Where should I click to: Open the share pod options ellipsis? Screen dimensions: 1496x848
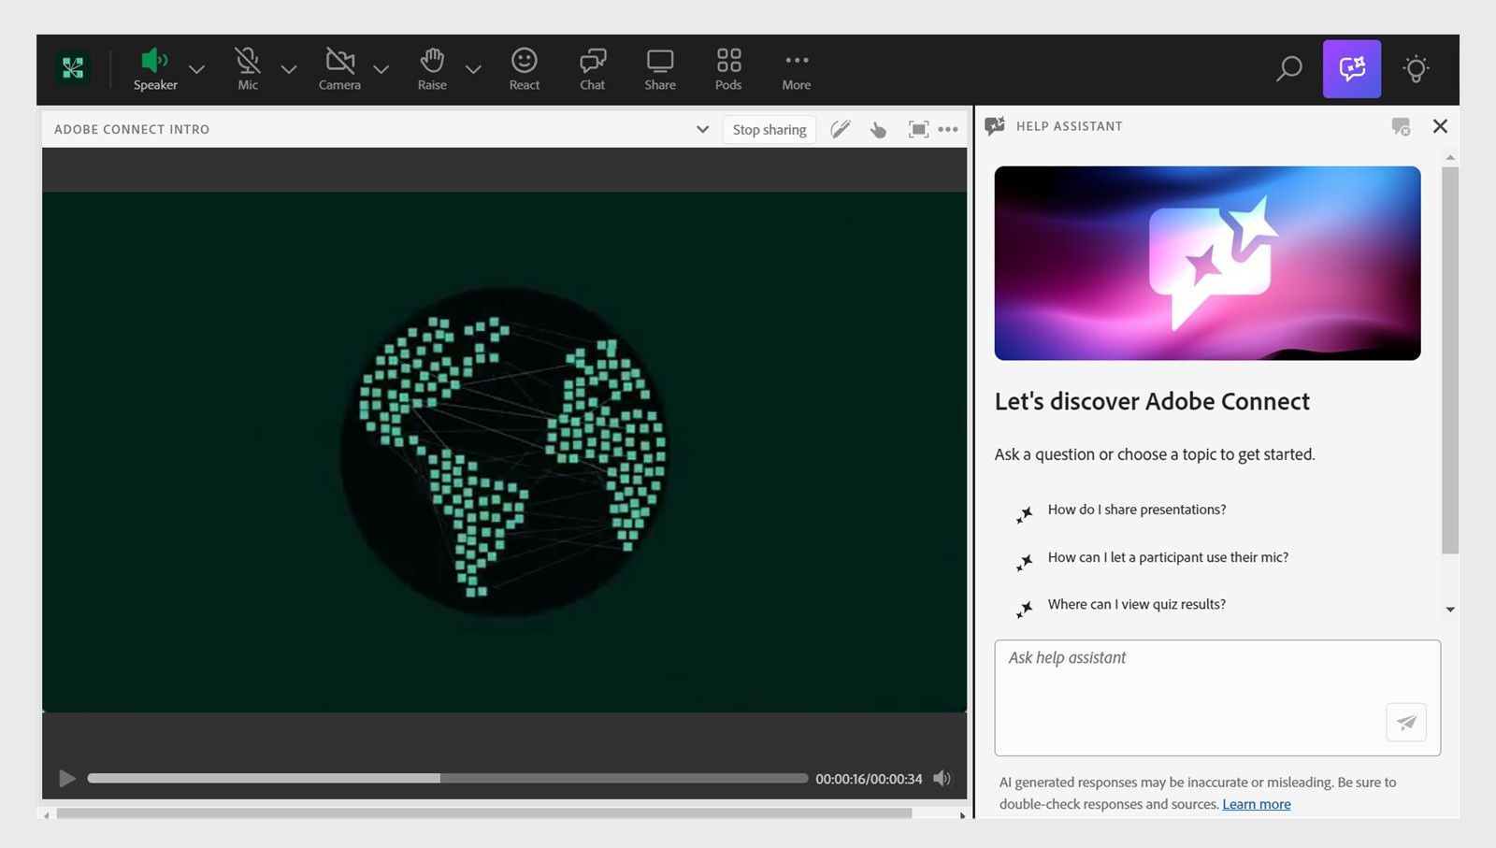(x=948, y=130)
